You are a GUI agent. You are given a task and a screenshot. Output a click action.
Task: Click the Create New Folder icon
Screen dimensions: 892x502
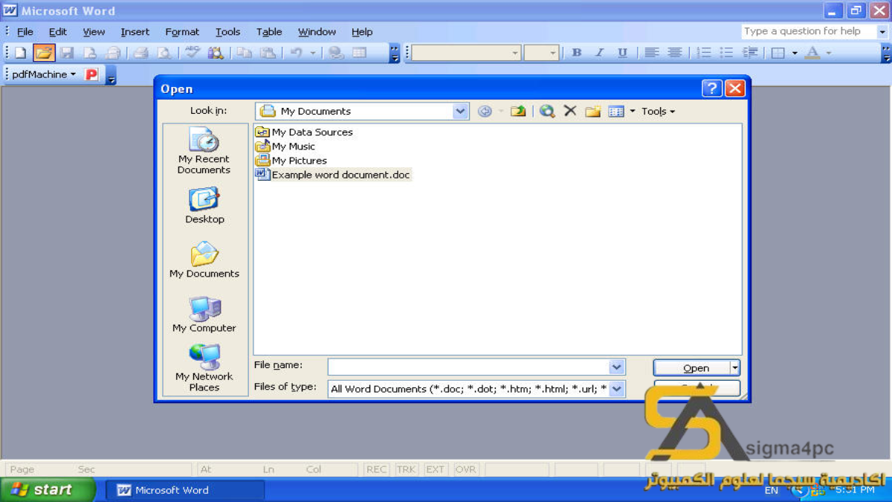pyautogui.click(x=592, y=111)
